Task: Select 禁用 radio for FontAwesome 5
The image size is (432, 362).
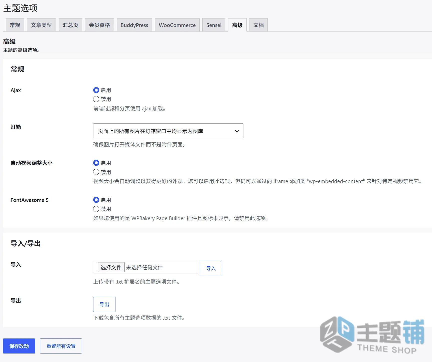Action: pos(96,209)
